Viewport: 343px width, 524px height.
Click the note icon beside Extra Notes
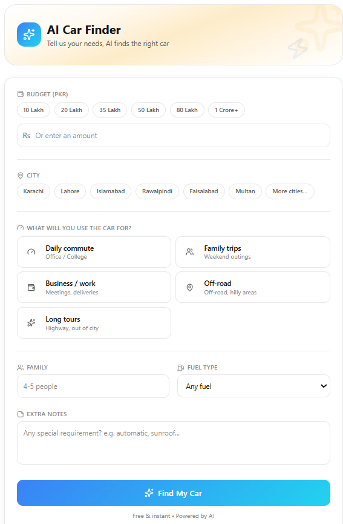(x=21, y=414)
